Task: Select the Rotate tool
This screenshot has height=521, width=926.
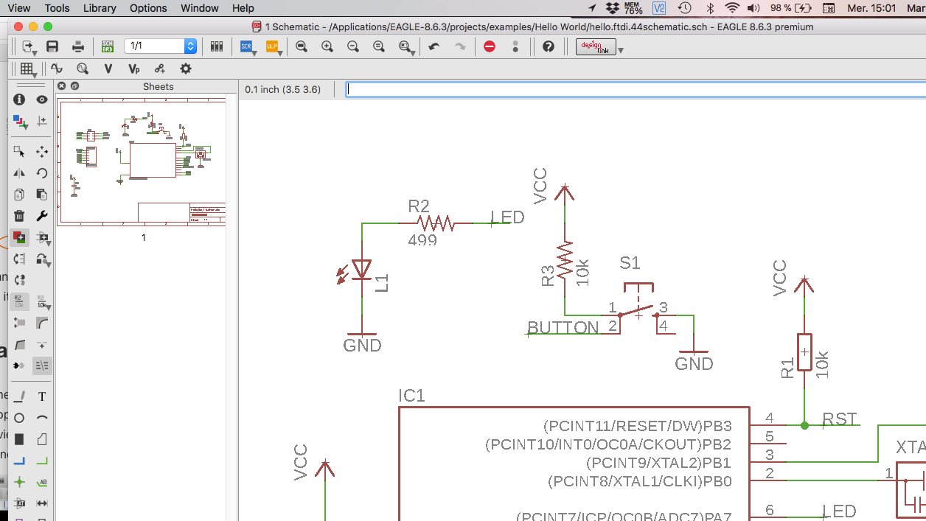Action: pos(42,173)
